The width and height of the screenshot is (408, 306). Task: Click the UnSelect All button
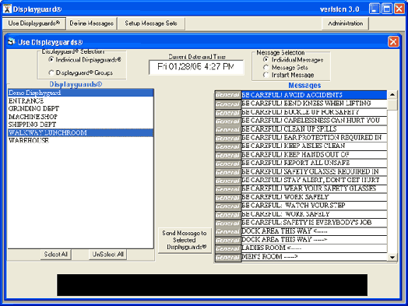[108, 254]
